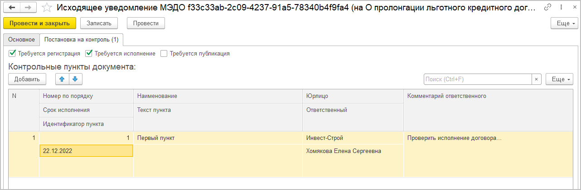Select "Постановка на контроль (1)" tab

point(82,40)
